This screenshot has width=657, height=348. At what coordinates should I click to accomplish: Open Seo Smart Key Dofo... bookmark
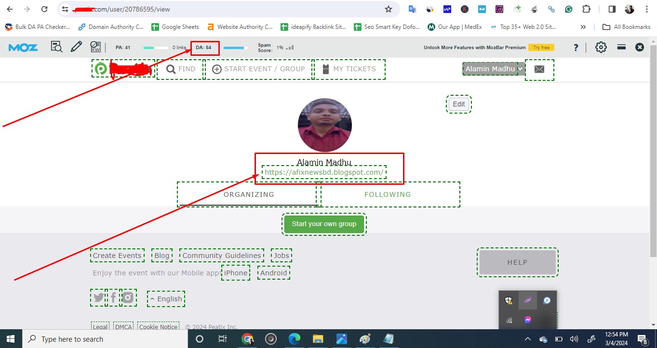387,27
